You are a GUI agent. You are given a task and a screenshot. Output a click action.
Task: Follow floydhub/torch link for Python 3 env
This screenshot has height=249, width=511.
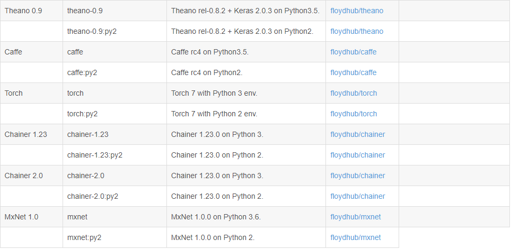click(354, 93)
